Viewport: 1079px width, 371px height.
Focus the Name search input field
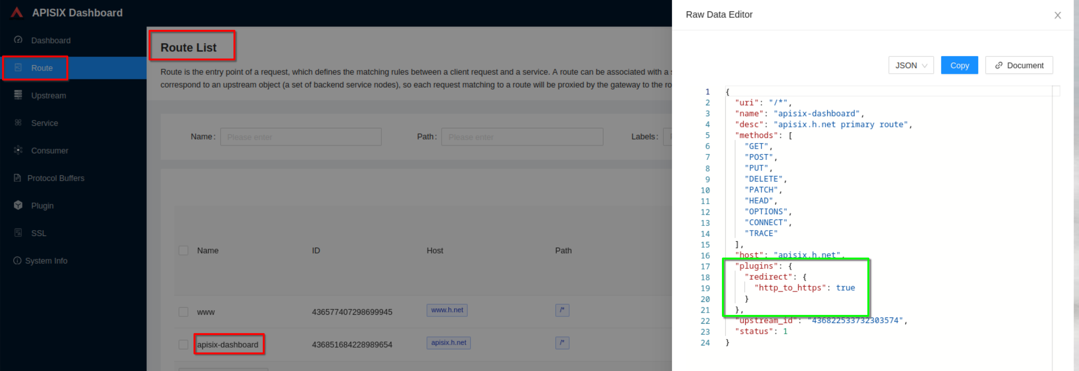click(x=300, y=137)
